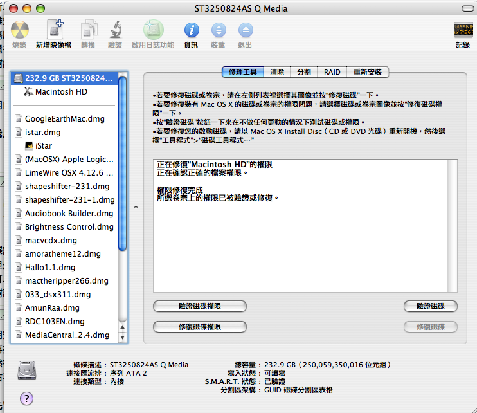Image resolution: width=477 pixels, height=413 pixels.
Task: Select (MacOSX) Apple Logic disk image
Action: (x=64, y=159)
